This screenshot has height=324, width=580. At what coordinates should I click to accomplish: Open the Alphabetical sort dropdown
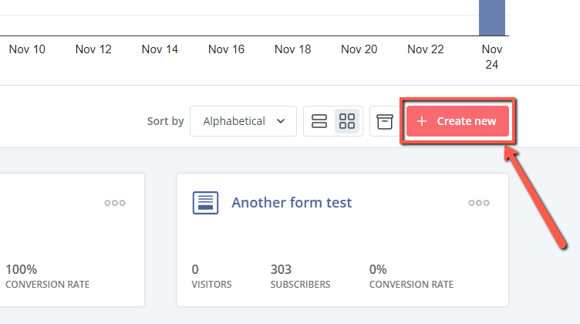point(244,121)
